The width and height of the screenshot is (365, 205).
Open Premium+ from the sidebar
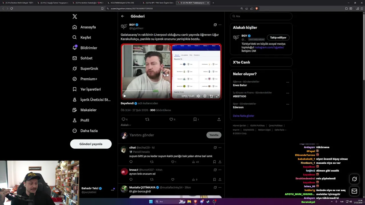pyautogui.click(x=85, y=79)
